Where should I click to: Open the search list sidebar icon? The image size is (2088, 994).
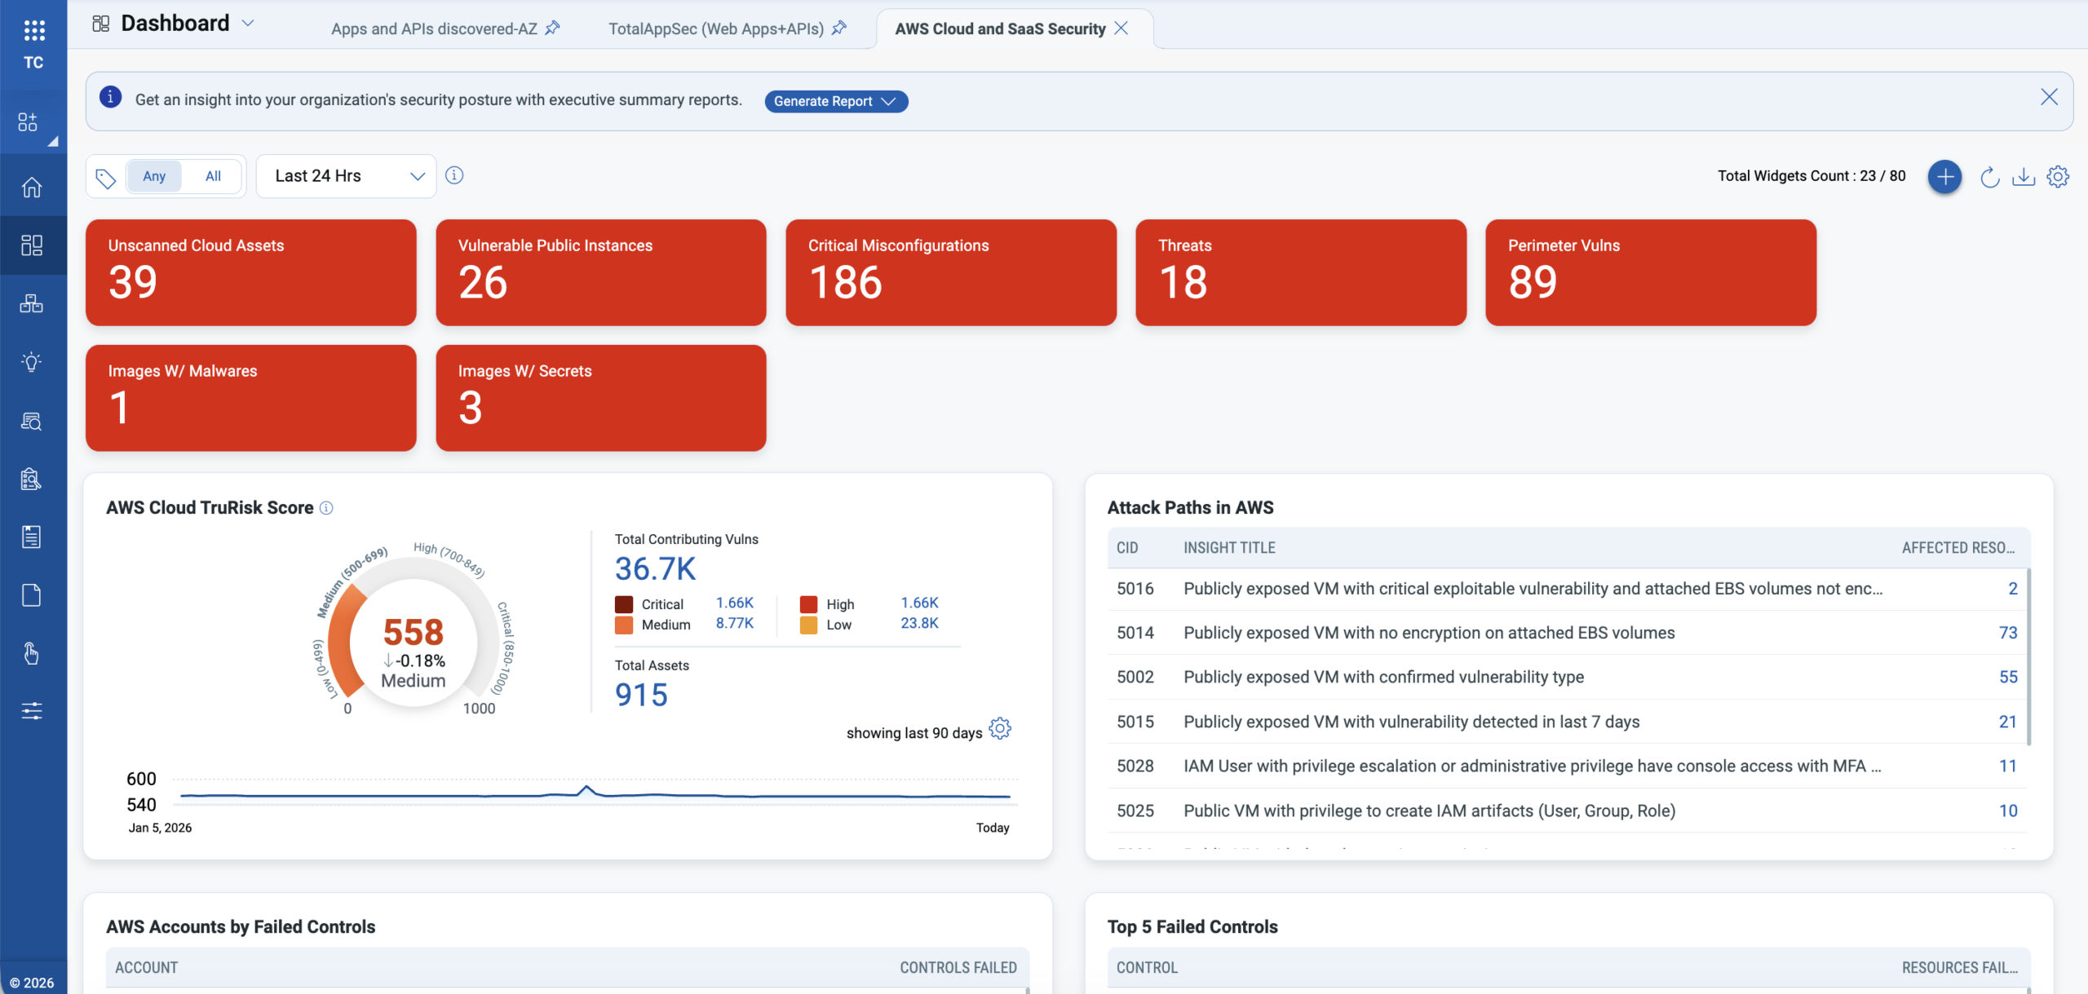(x=32, y=421)
